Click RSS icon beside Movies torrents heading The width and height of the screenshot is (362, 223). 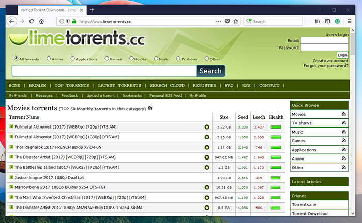point(150,108)
